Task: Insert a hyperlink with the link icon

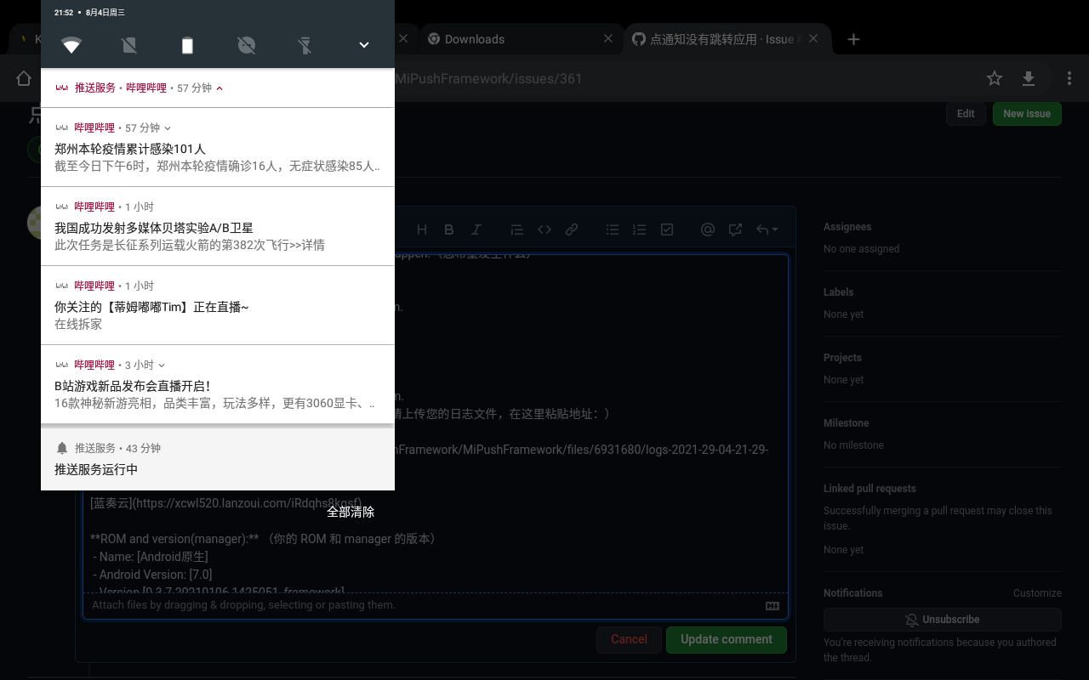Action: [572, 229]
